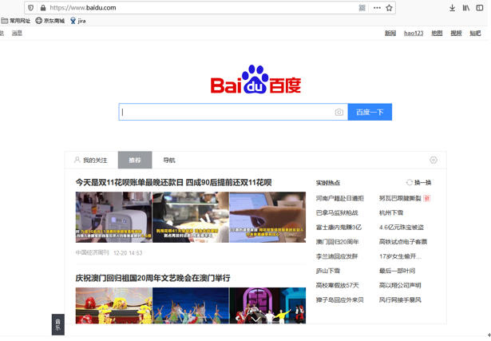Open hot topic 风行网接手暴风
Image resolution: width=491 pixels, height=341 pixels.
400,299
